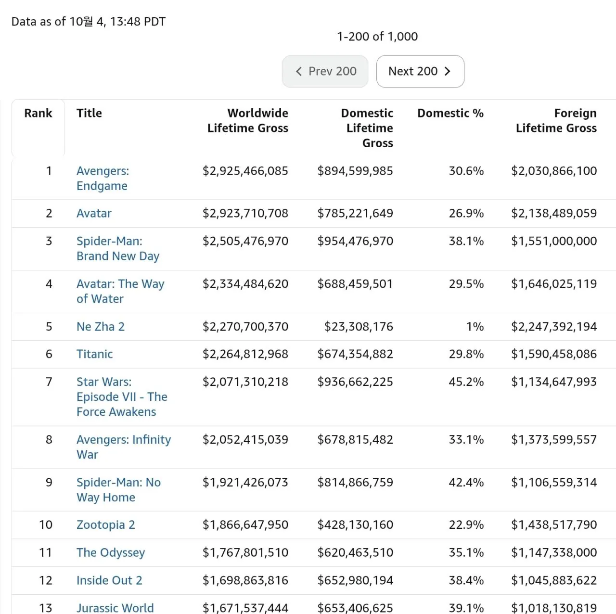This screenshot has width=616, height=614.
Task: Open Spider-Man: No Way Home link
Action: (x=119, y=490)
